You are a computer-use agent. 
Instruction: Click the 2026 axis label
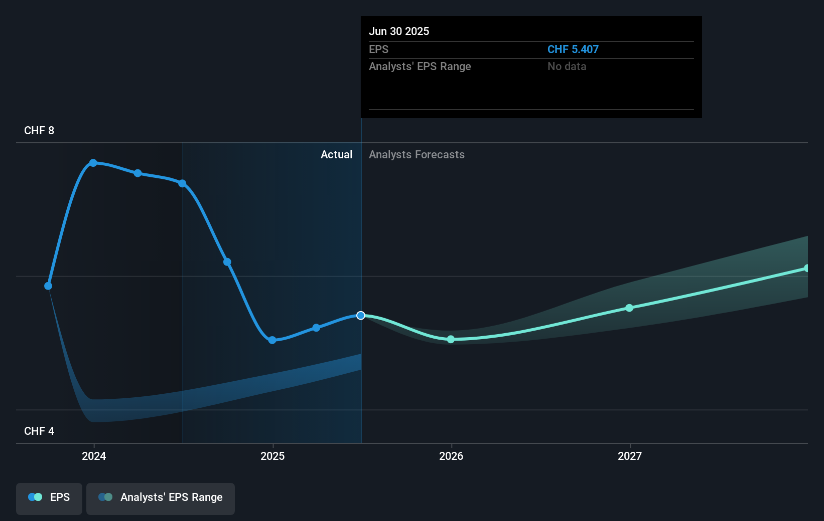coord(451,456)
